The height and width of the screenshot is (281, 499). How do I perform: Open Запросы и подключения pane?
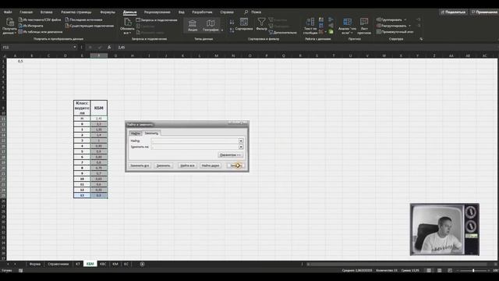[x=157, y=20]
